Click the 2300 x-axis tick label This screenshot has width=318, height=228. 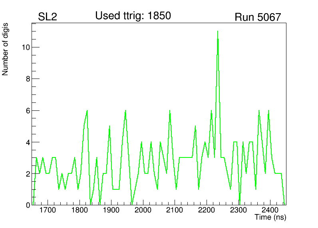click(238, 210)
